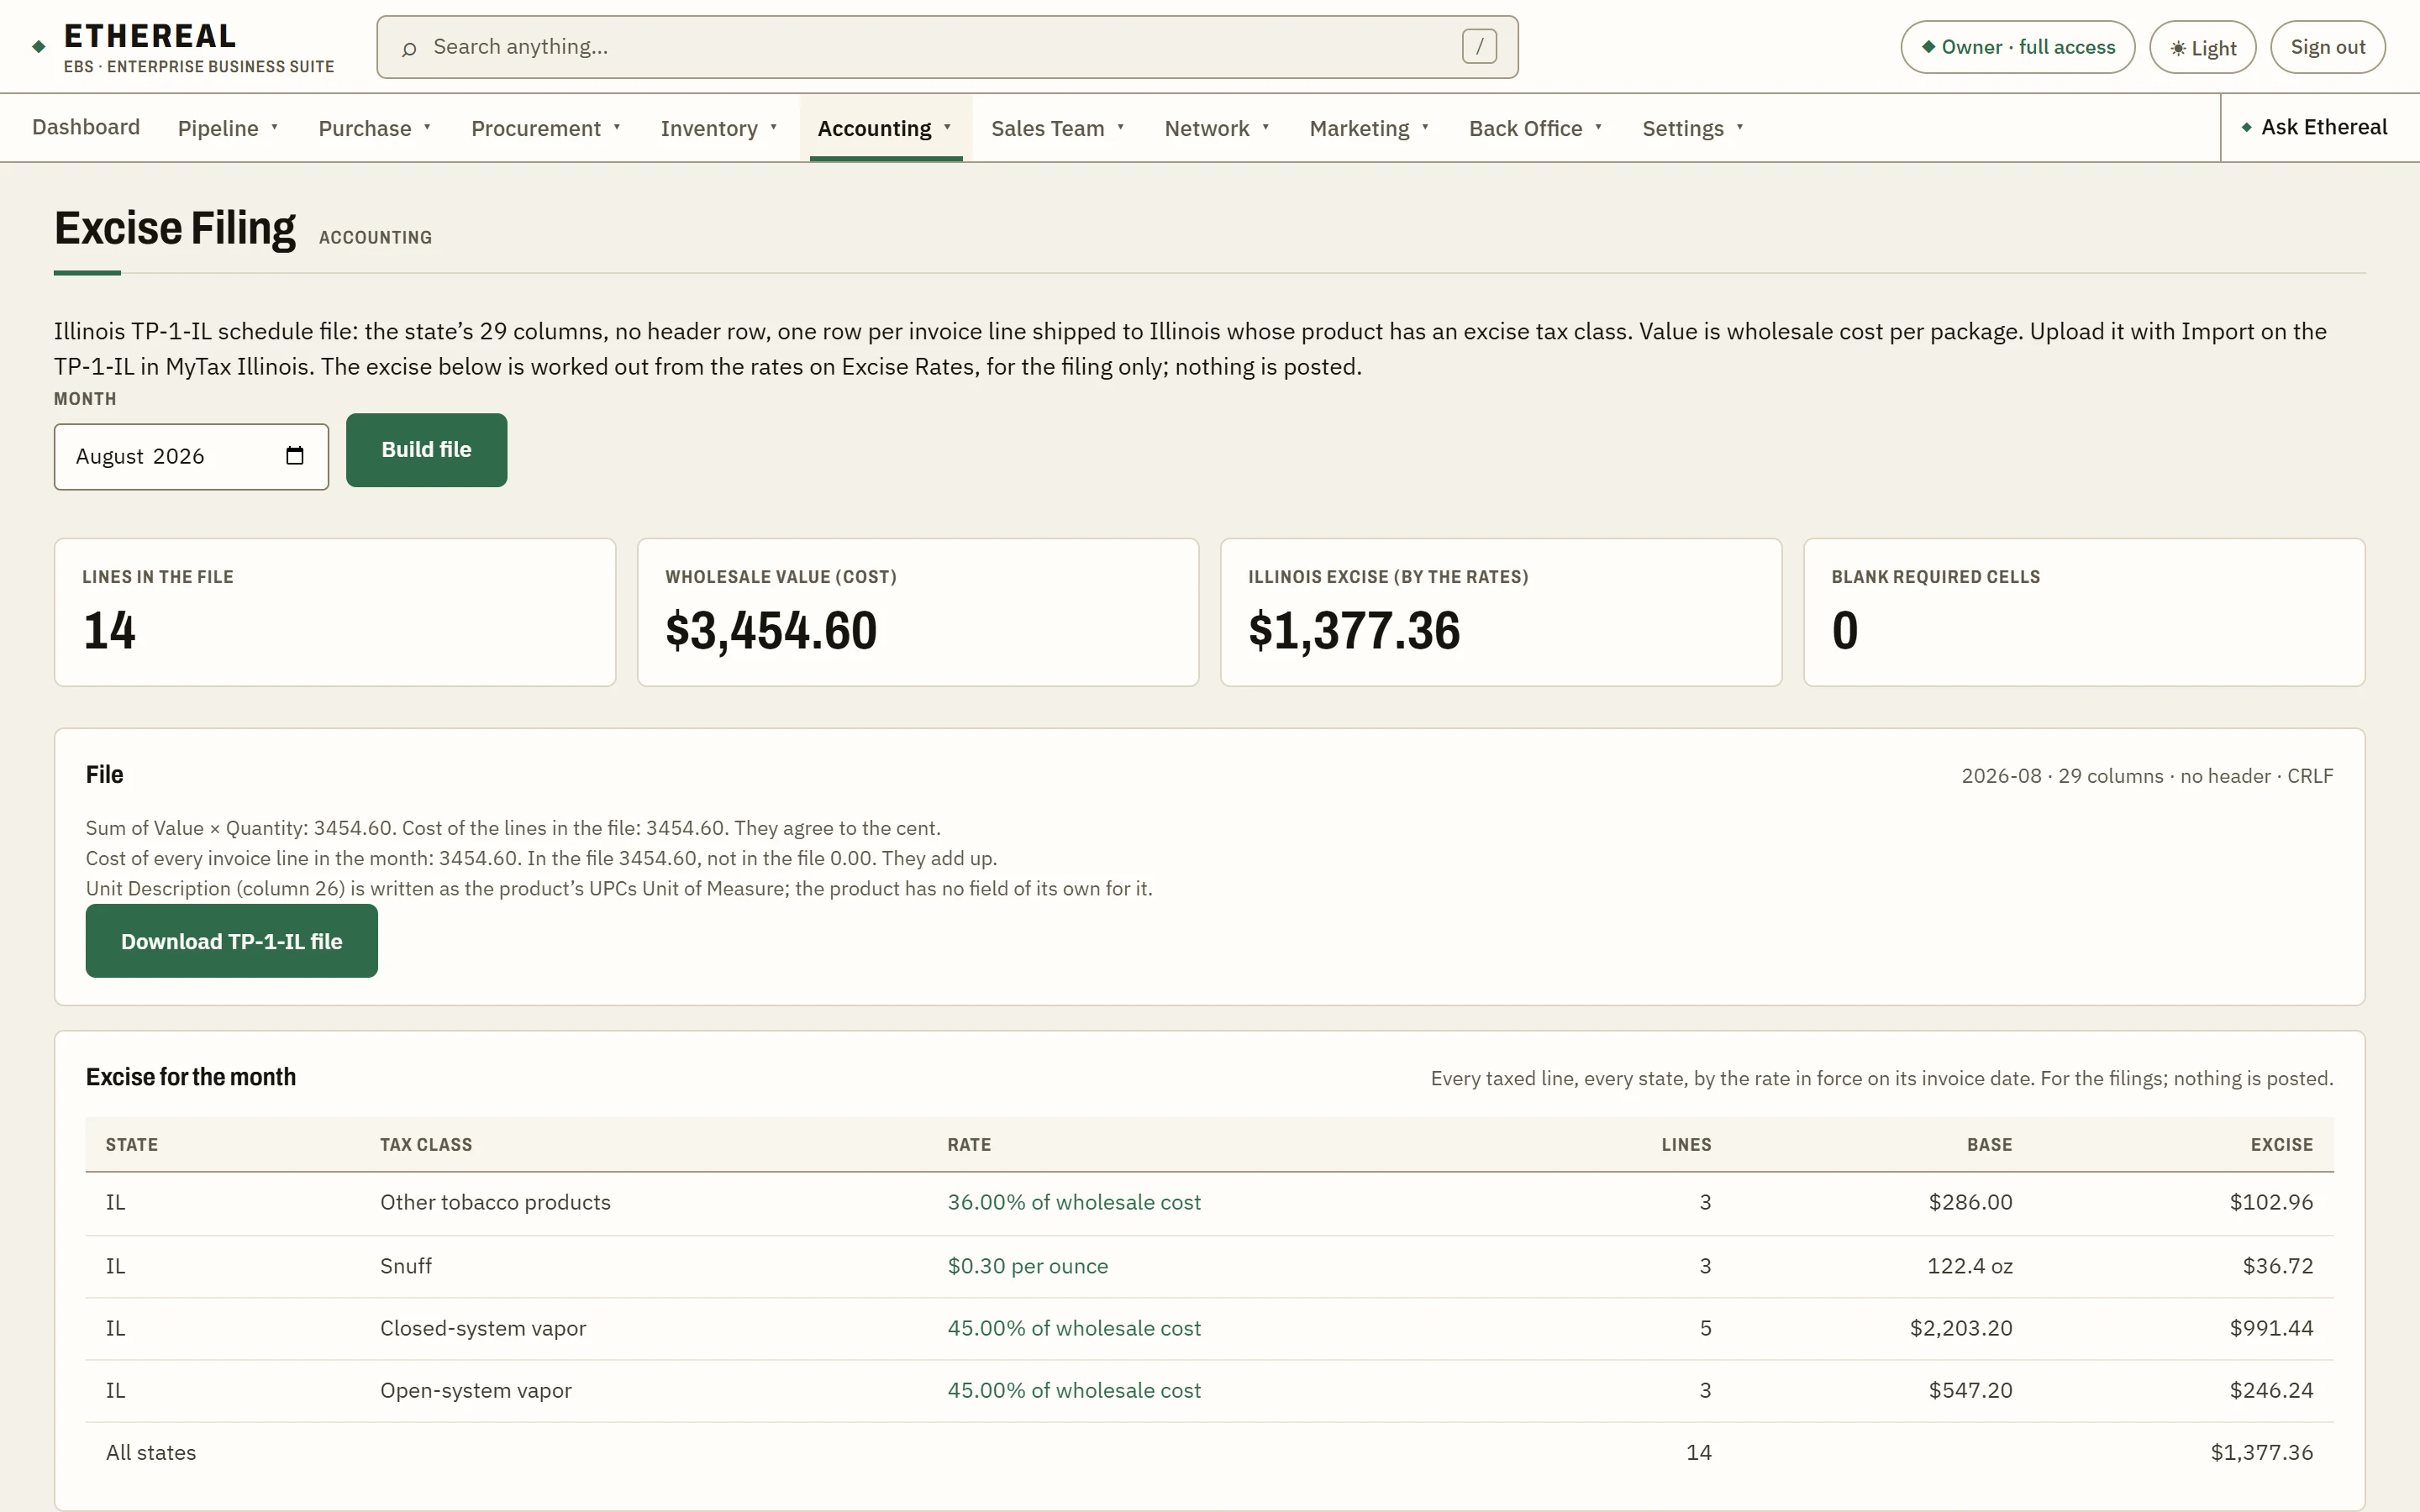Click the search magnifier icon
Viewport: 2420px width, 1512px height.
click(x=409, y=48)
